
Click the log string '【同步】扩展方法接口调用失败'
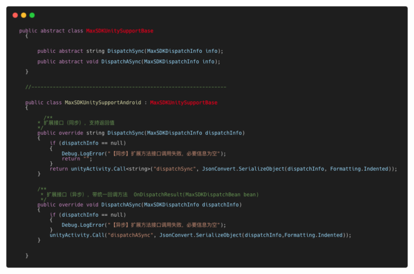(147, 153)
